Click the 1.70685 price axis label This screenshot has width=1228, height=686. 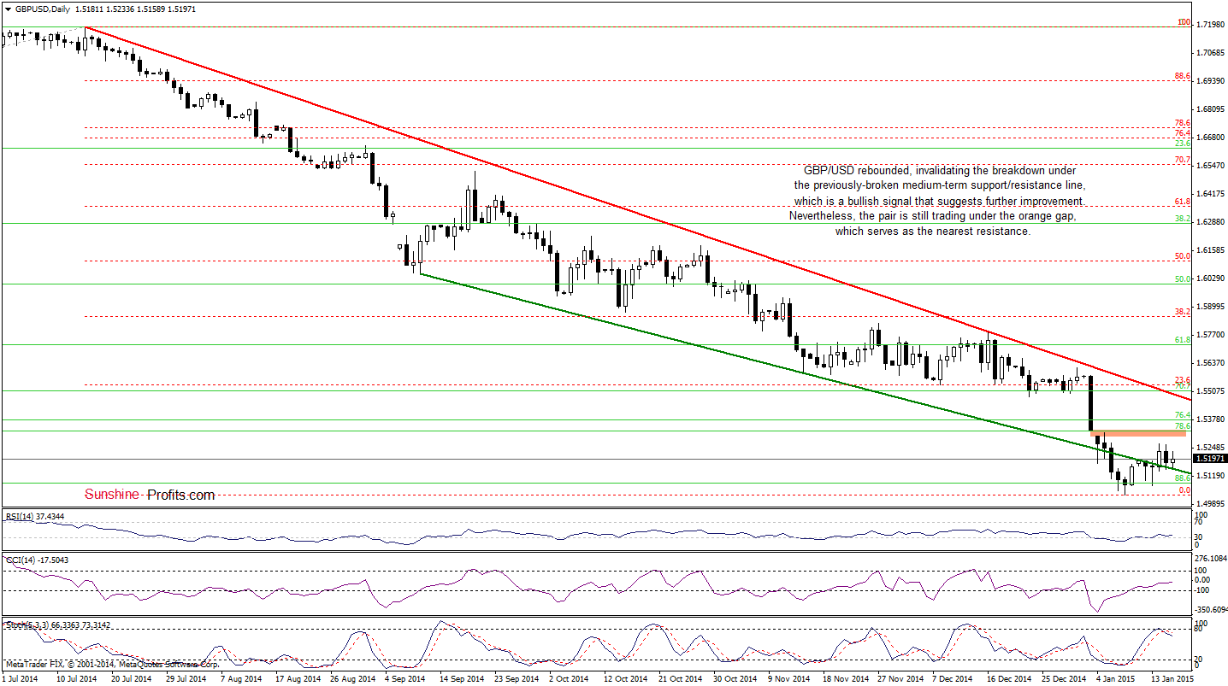[x=1211, y=54]
